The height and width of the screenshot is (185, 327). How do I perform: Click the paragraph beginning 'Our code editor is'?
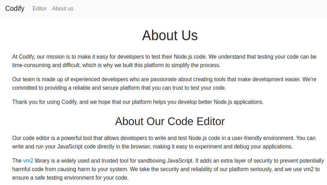[164, 142]
